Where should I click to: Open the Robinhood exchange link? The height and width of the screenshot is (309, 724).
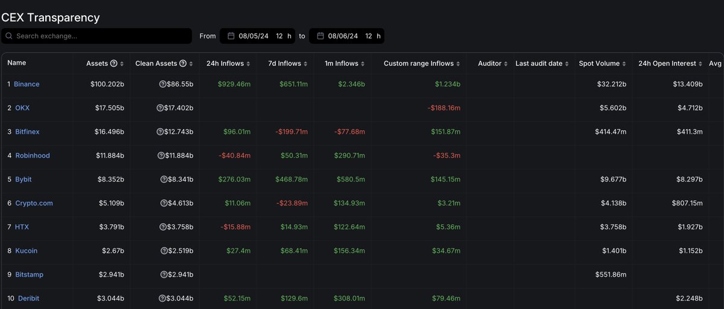pyautogui.click(x=33, y=156)
